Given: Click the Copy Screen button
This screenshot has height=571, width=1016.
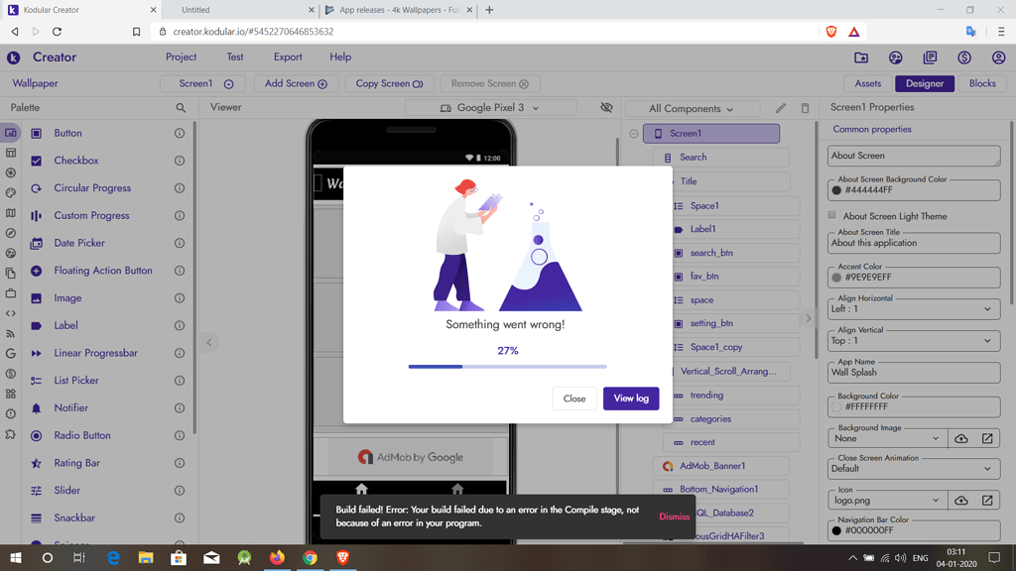Looking at the screenshot, I should (389, 83).
